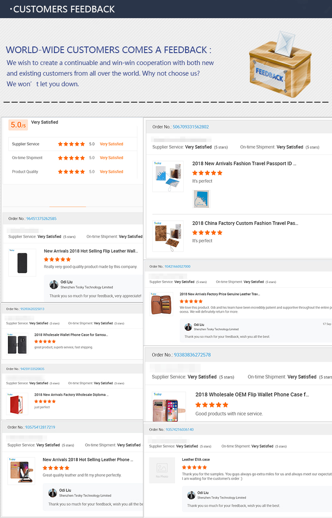Viewport: 332px width, 518px height.
Task: Click the Very Satisfied label for Supplier Service
Action: pyautogui.click(x=111, y=144)
